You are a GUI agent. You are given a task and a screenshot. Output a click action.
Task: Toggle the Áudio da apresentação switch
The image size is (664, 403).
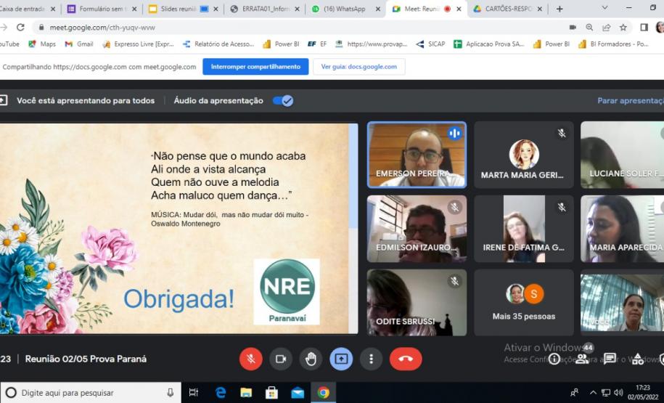click(x=283, y=101)
